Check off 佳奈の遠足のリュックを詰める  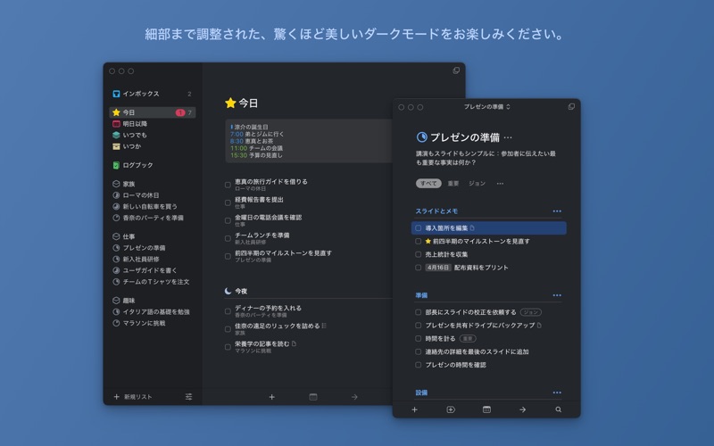pyautogui.click(x=228, y=329)
